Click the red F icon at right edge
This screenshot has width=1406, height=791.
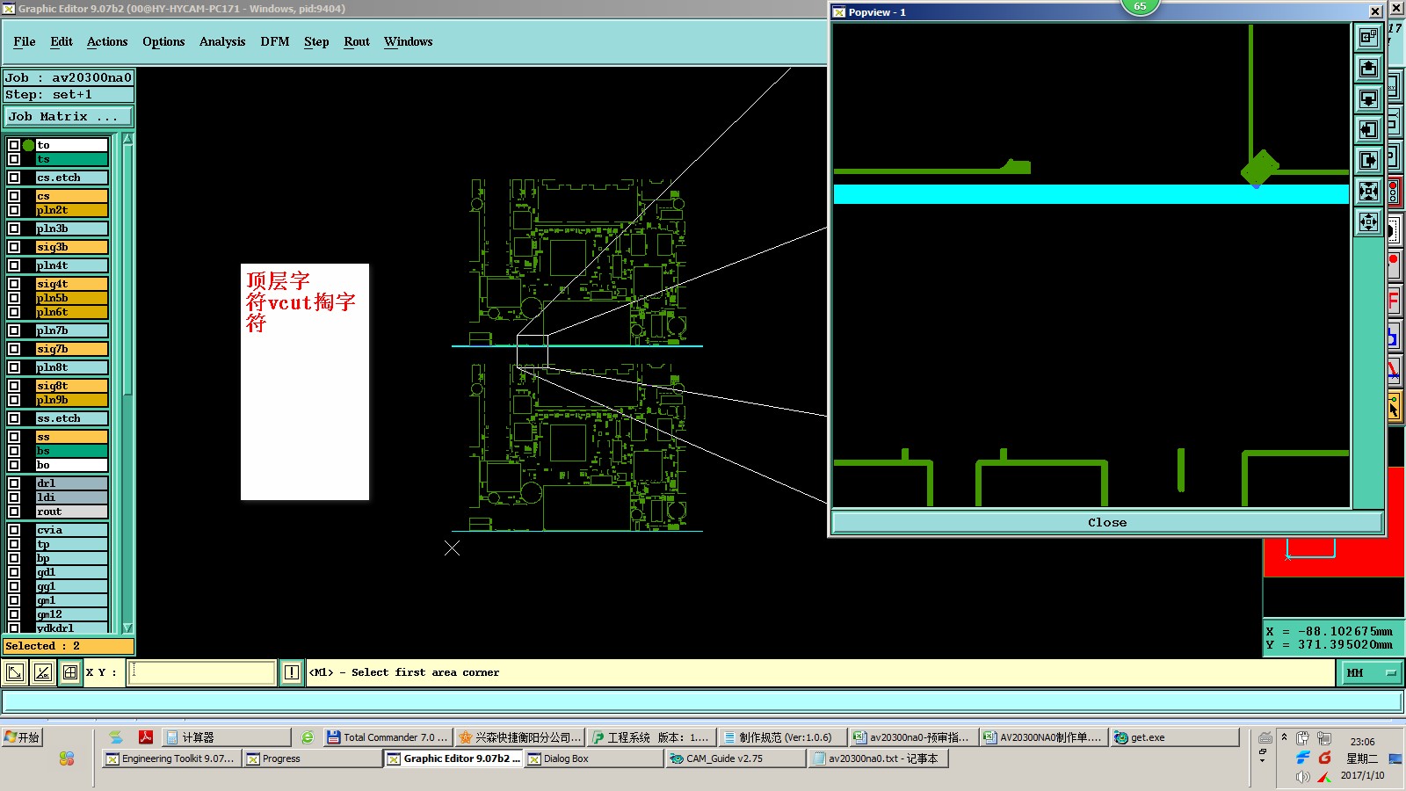pos(1394,301)
